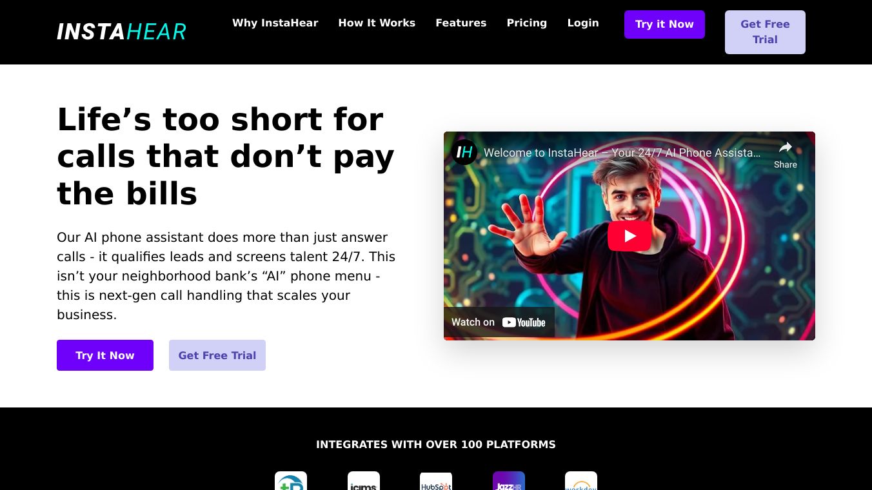Click the header Get Free Trial button
Viewport: 872px width, 490px height.
pyautogui.click(x=765, y=32)
